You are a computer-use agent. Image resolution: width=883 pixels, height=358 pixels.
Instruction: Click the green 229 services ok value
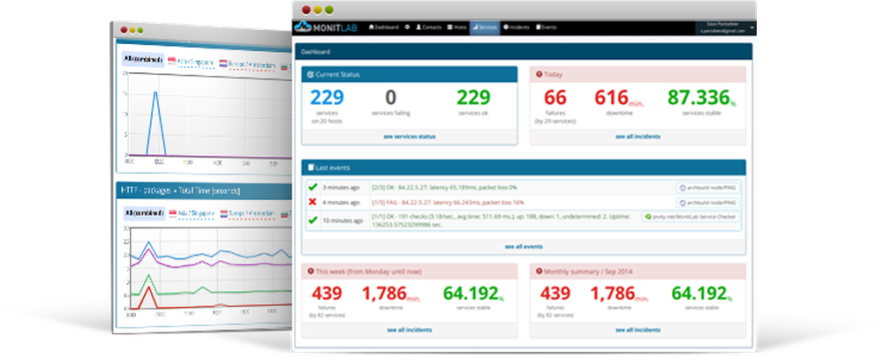473,98
